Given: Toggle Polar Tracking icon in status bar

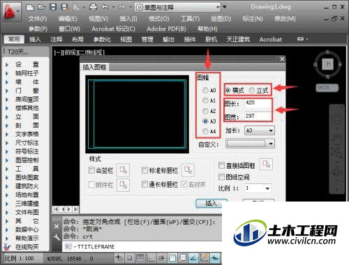Looking at the screenshot, I should click(x=161, y=258).
